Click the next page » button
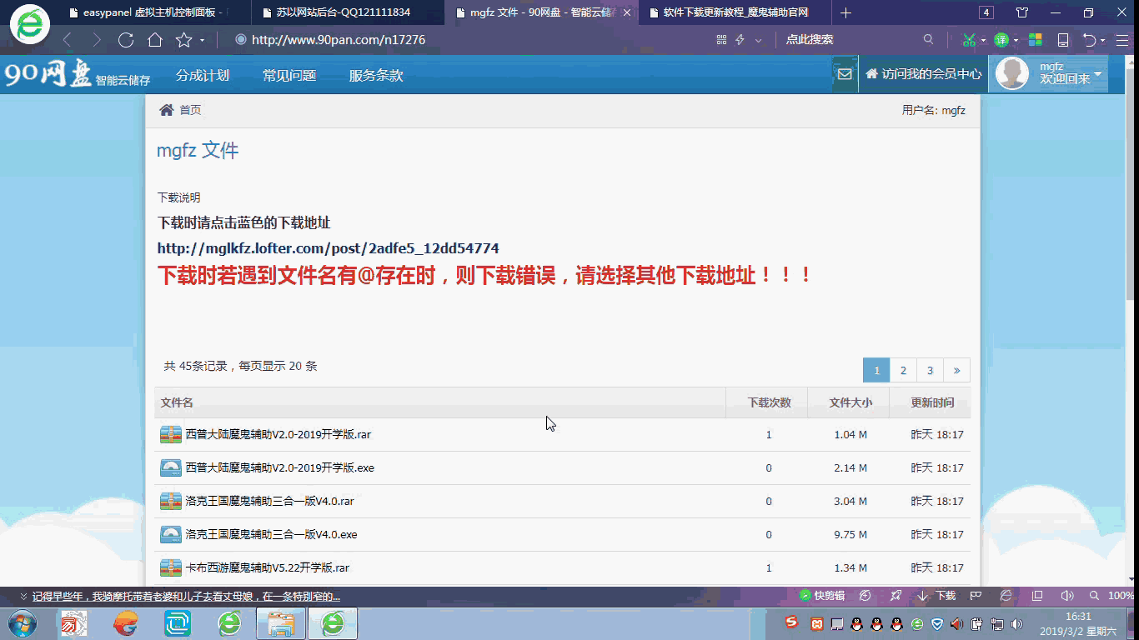 pyautogui.click(x=956, y=370)
